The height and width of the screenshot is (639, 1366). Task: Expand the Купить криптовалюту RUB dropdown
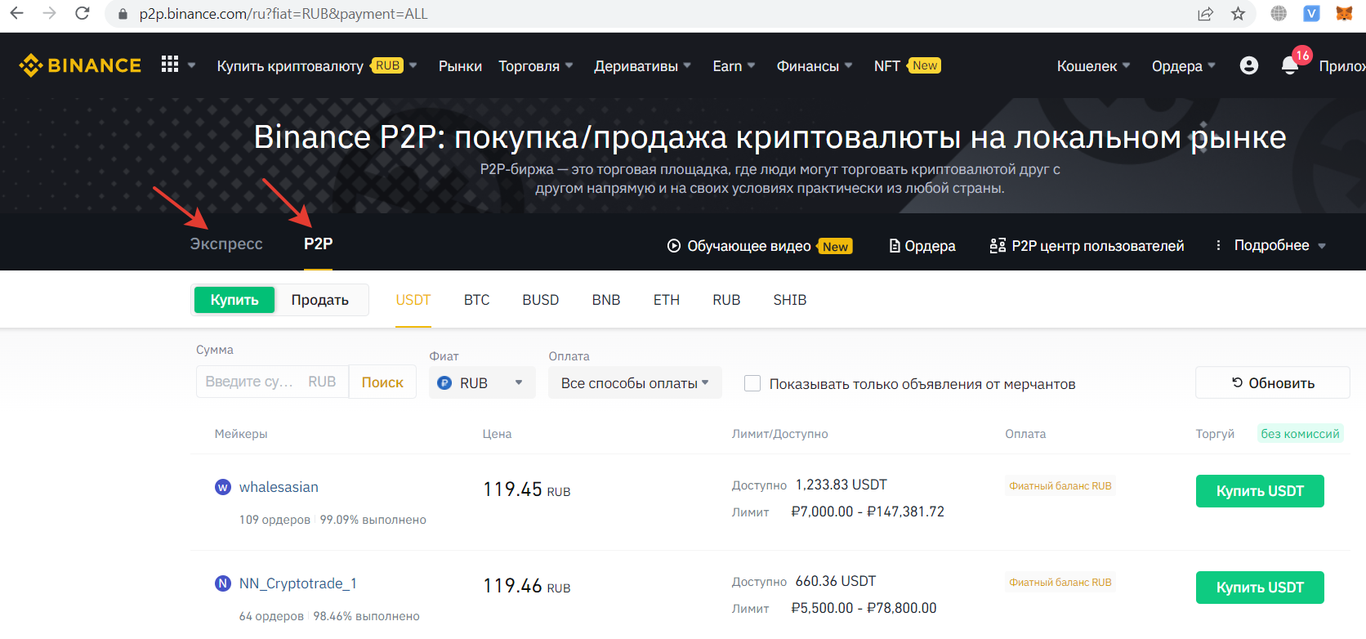317,65
